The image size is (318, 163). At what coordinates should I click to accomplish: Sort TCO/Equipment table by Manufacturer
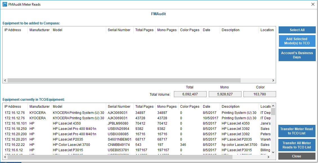39,107
